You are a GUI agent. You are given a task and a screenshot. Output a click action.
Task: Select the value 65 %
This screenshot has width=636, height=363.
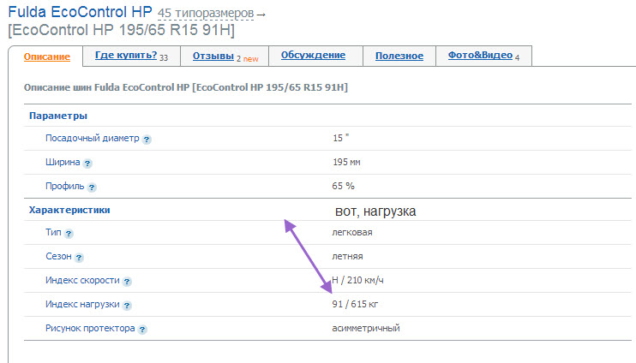point(343,186)
